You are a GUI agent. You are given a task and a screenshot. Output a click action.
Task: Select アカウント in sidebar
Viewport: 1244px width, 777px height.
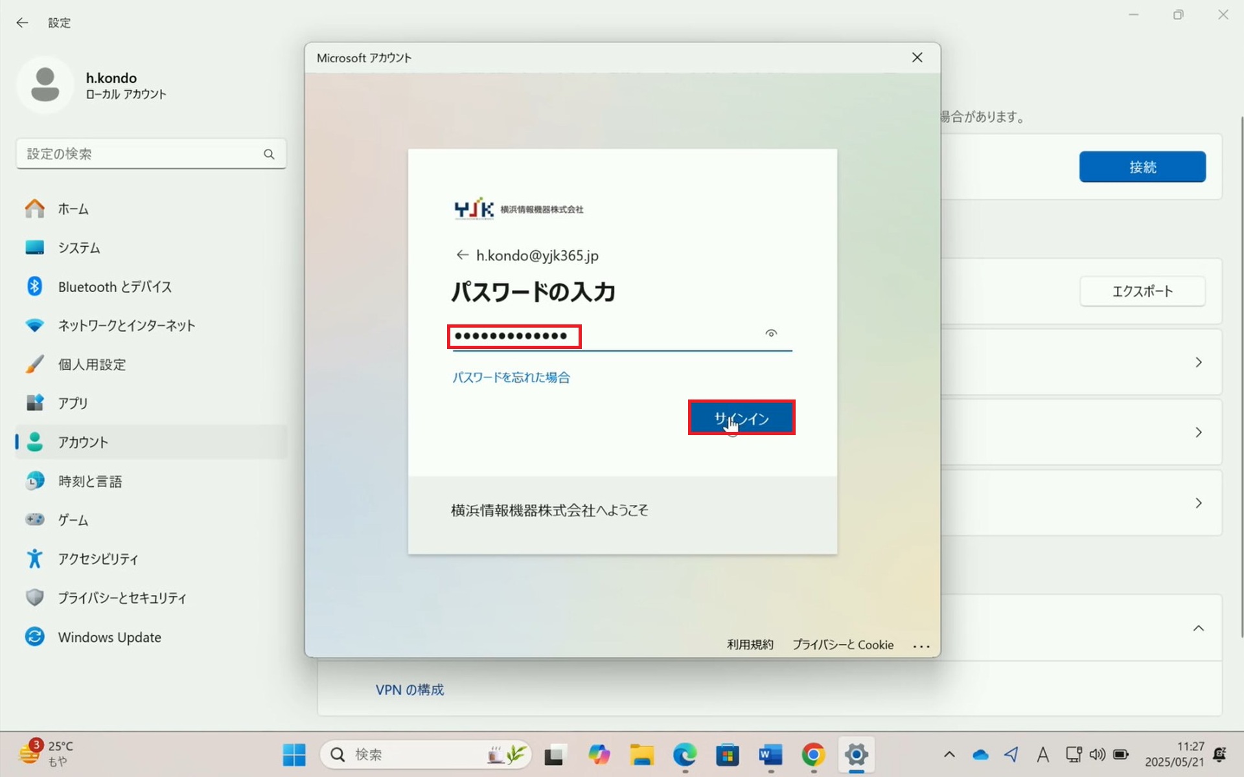151,442
